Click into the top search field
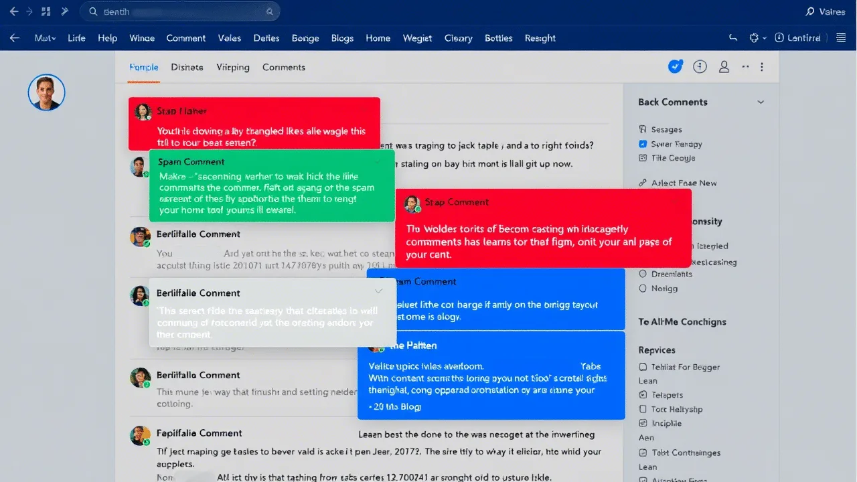Viewport: 857px width, 482px height. [x=180, y=12]
